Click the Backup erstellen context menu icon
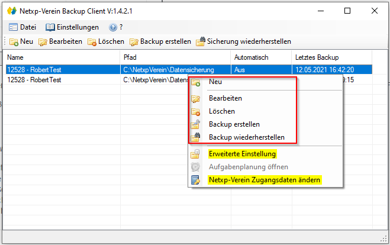The image size is (390, 245). (x=195, y=124)
